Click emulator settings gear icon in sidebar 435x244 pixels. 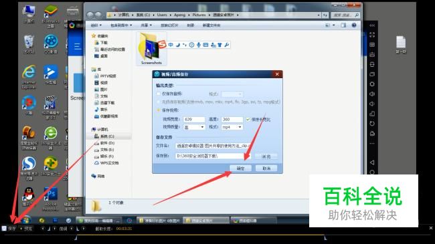(x=372, y=84)
